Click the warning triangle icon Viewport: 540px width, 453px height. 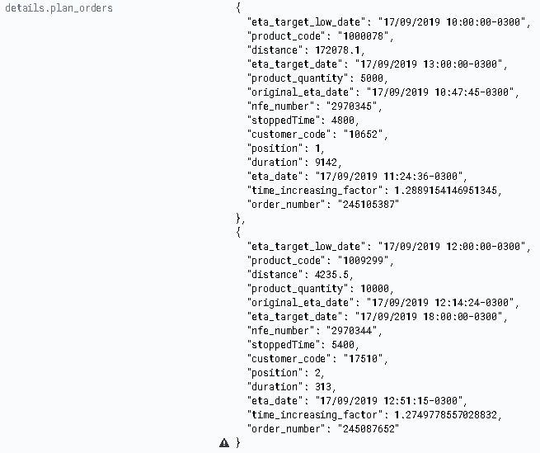[224, 442]
